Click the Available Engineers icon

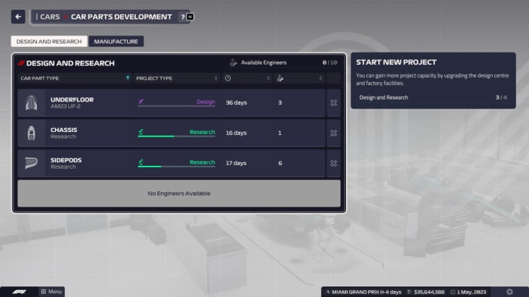pos(234,63)
